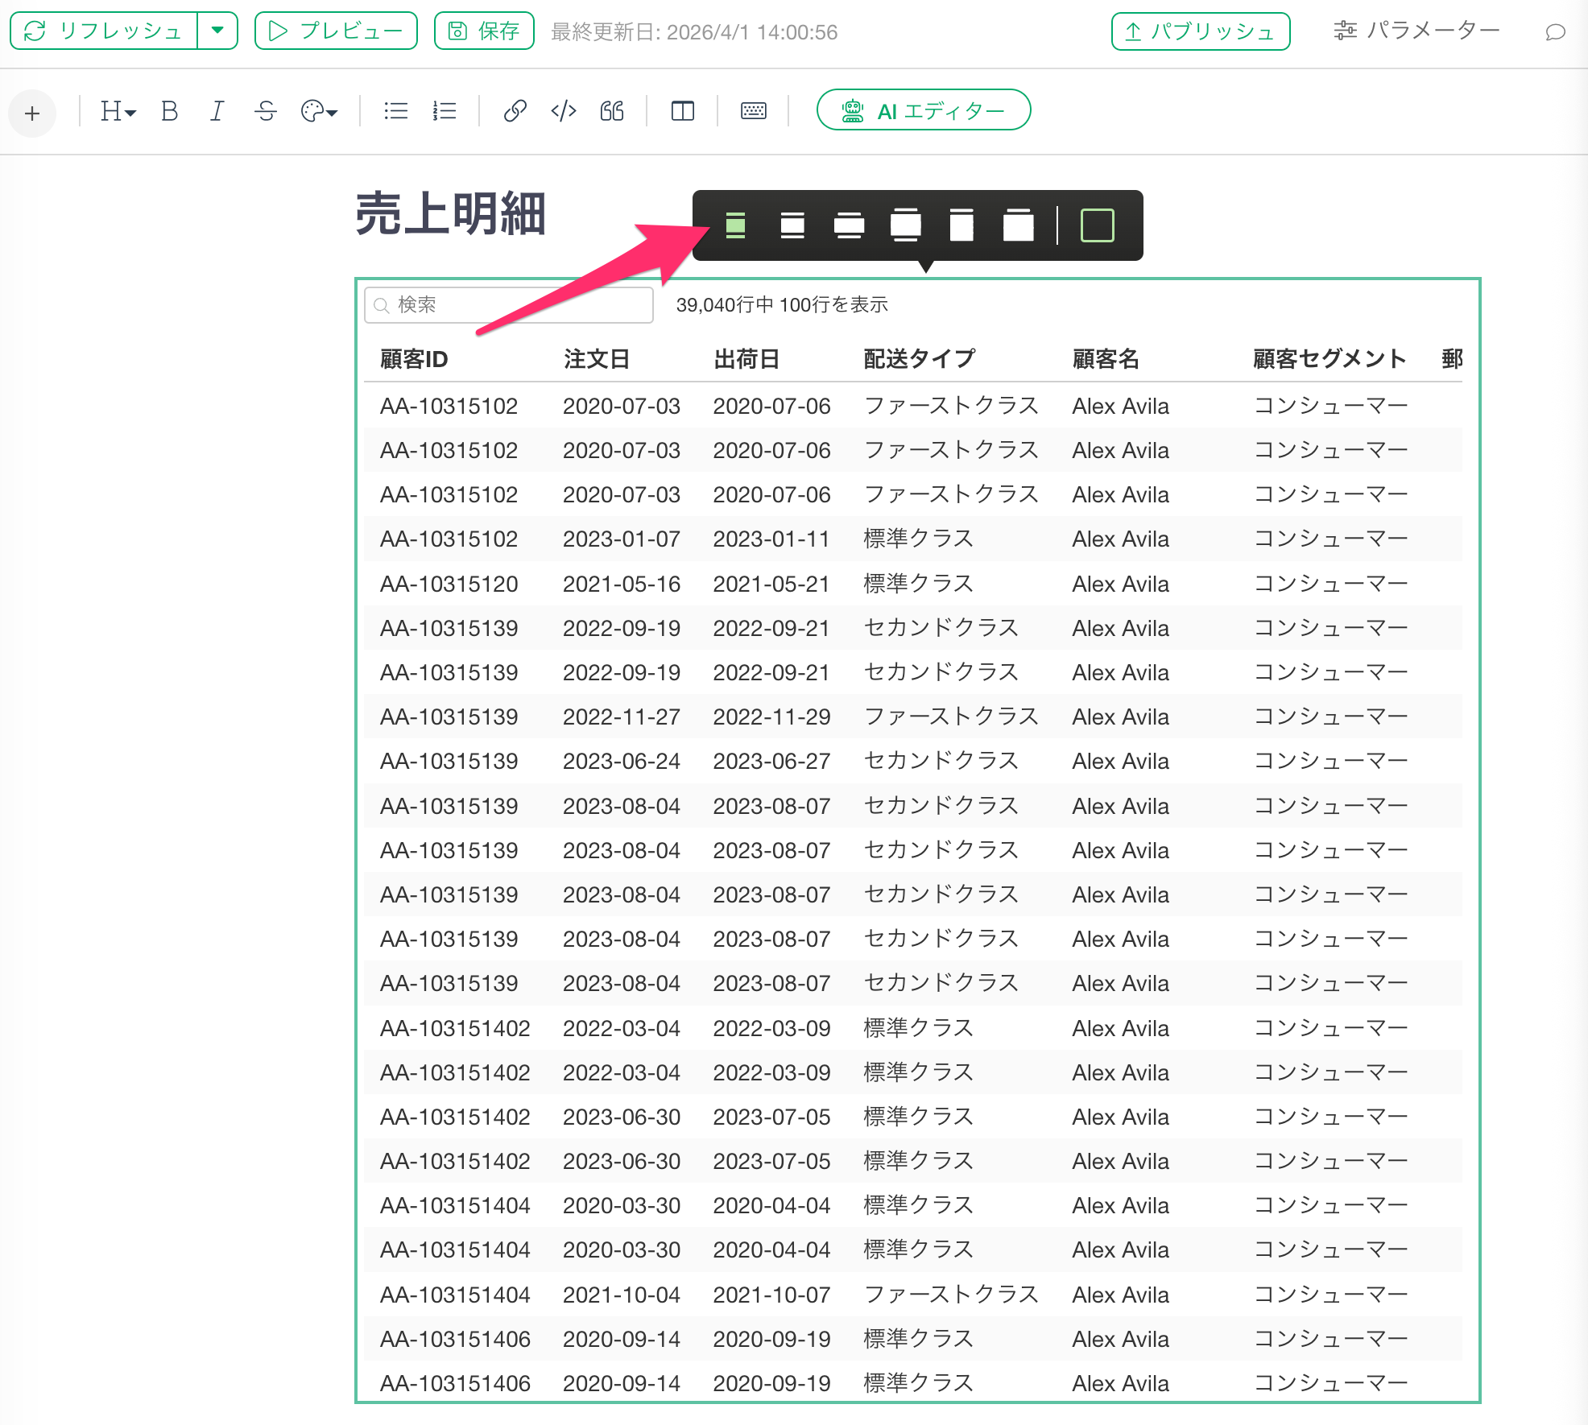This screenshot has width=1588, height=1425.
Task: Click the パブリッシュ button
Action: [x=1200, y=31]
